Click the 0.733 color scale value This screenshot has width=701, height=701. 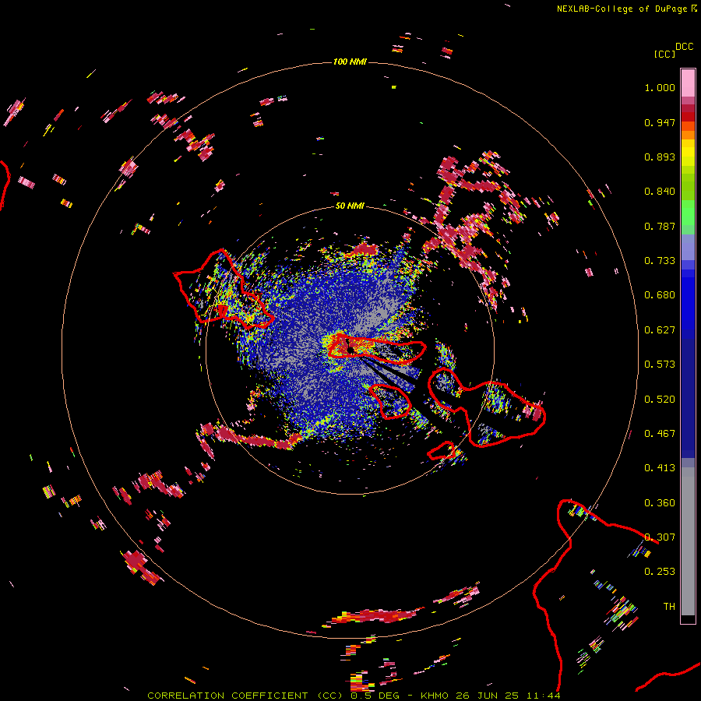[660, 261]
